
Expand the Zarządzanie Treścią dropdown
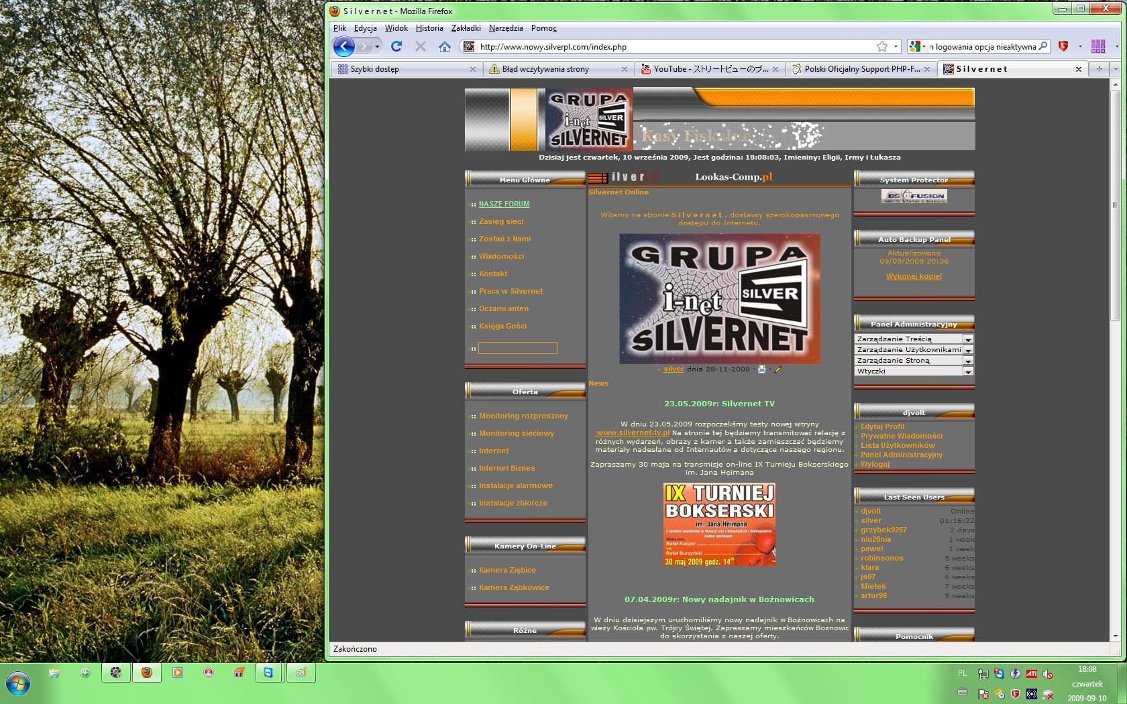coord(967,339)
